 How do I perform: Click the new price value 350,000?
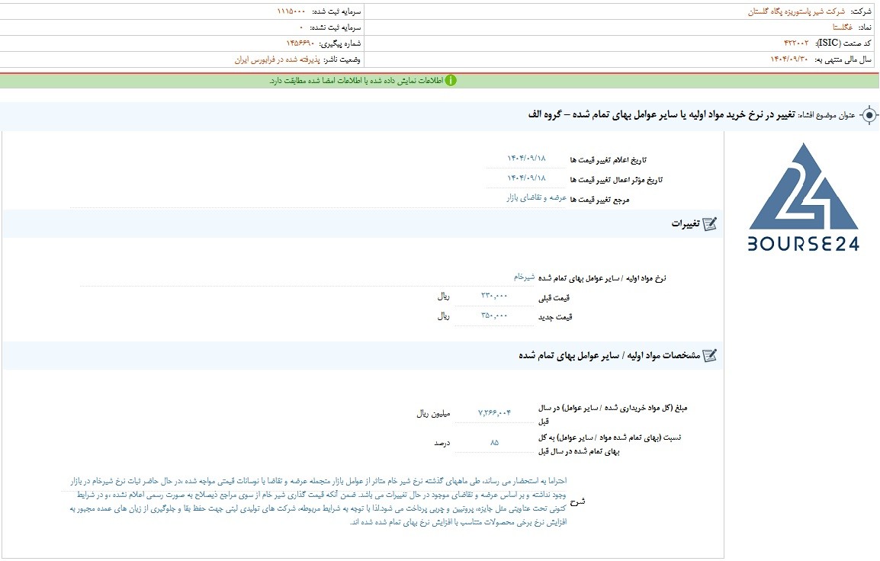494,316
